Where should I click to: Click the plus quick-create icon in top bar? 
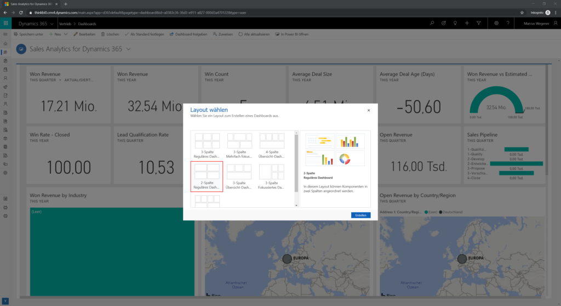pyautogui.click(x=467, y=24)
